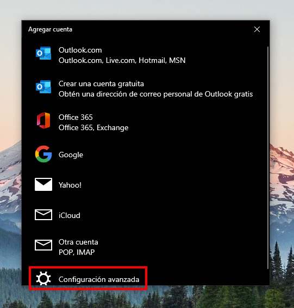The height and width of the screenshot is (308, 294).
Task: Click the Agregar cuenta dialog title
Action: click(x=50, y=29)
